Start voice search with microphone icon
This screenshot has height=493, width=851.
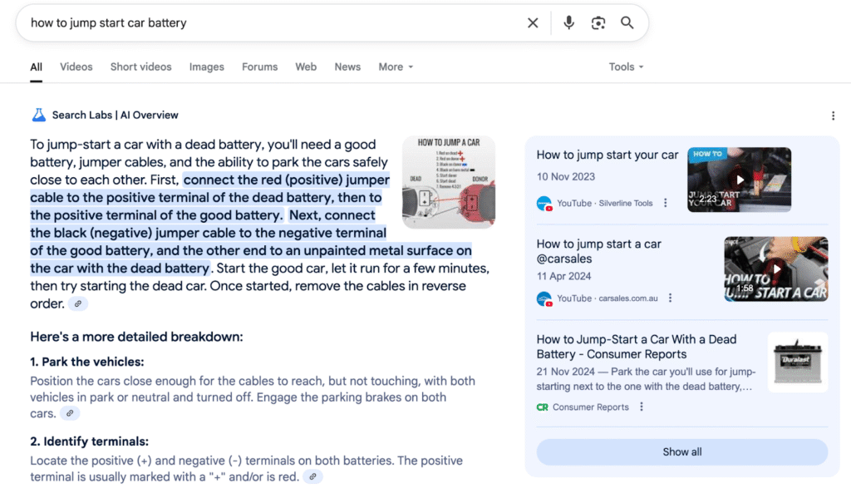(x=568, y=23)
